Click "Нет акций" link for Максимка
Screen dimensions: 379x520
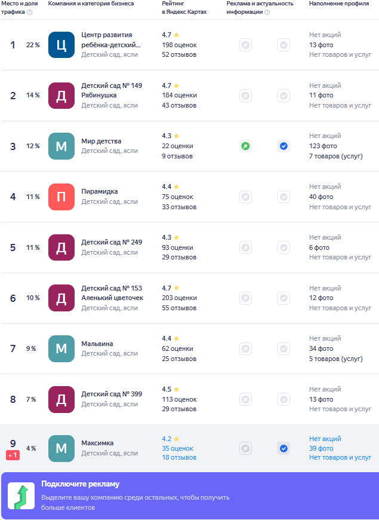tap(325, 439)
